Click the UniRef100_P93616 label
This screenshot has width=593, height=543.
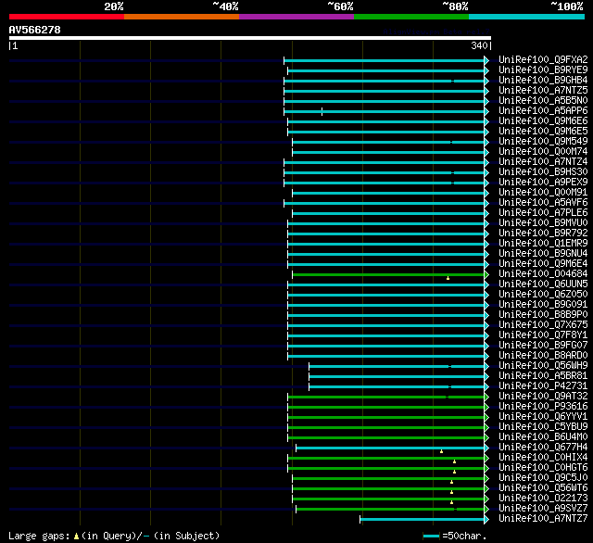pos(543,407)
